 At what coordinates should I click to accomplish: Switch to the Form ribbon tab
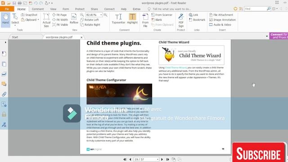coord(66,9)
